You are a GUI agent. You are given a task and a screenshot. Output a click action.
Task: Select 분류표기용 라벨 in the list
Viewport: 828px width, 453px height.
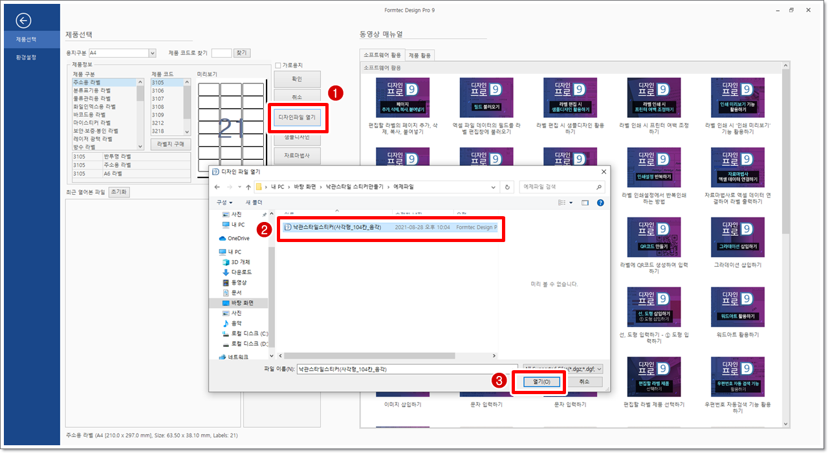tap(104, 91)
